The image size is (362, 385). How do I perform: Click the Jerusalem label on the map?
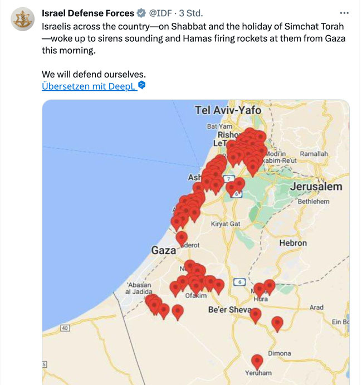[316, 186]
